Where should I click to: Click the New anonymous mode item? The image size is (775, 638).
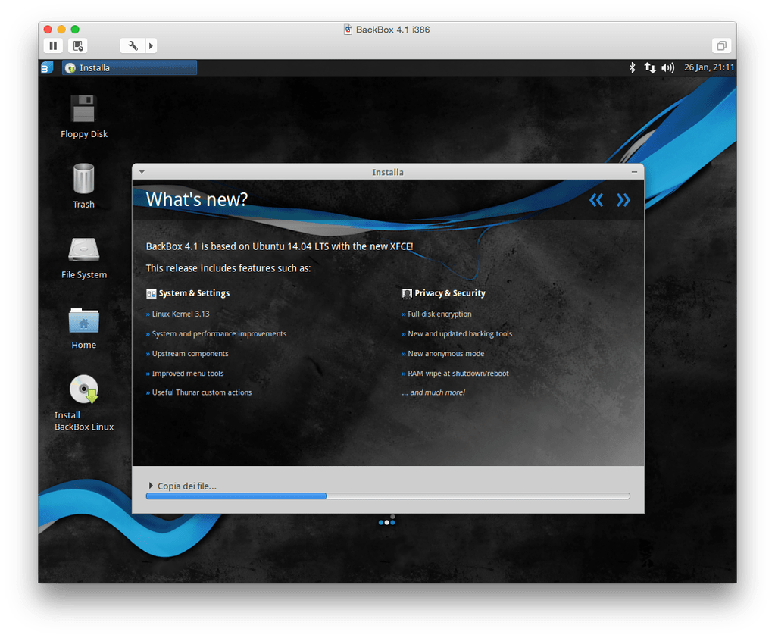tap(445, 353)
